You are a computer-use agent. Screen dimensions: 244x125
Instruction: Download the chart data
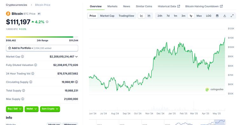225,16
